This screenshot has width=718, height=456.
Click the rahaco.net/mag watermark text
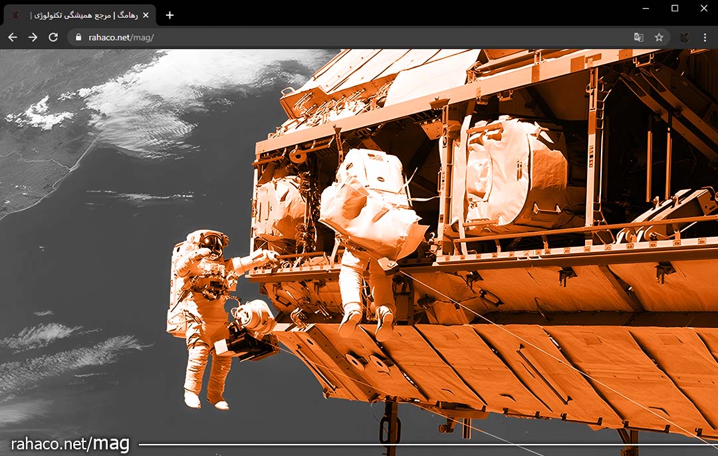point(70,443)
